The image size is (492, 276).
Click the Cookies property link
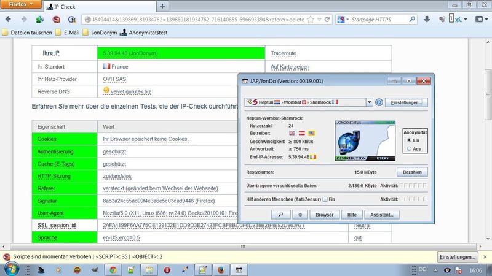[x=47, y=139]
